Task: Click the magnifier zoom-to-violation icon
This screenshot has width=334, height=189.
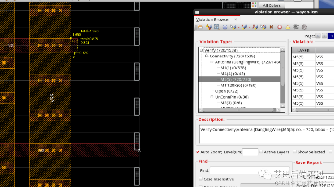Action: (216, 27)
